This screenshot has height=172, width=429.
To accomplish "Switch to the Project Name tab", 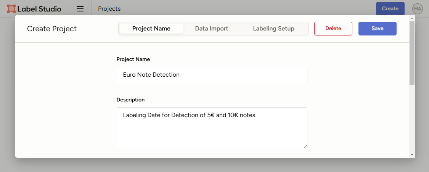I will pyautogui.click(x=151, y=29).
